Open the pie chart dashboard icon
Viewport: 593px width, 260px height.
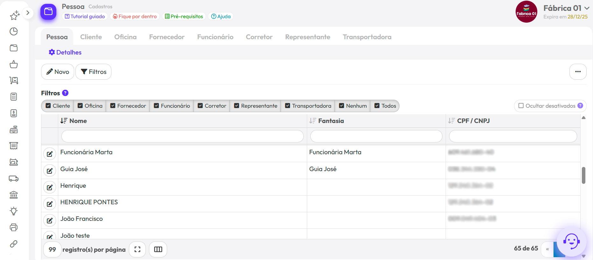pos(14,32)
